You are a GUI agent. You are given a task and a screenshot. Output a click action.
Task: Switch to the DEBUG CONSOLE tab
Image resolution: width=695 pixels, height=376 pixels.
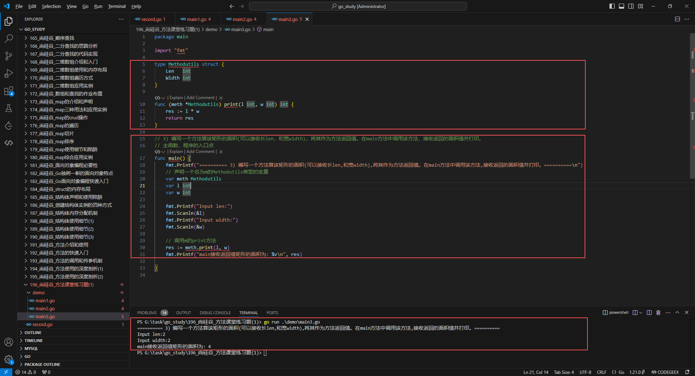pyautogui.click(x=215, y=313)
